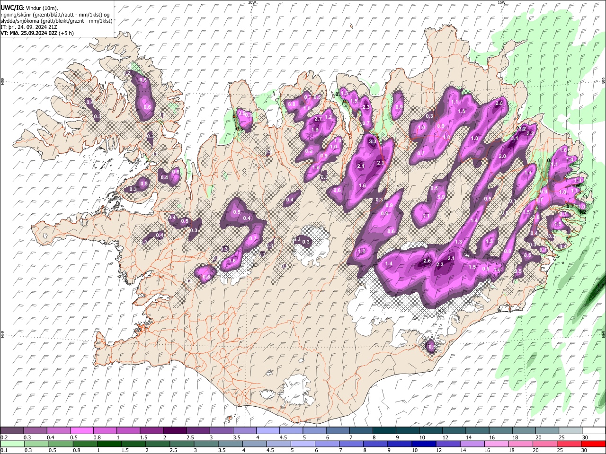606x454 pixels.
Task: Click the 'IT: þri. 24. 09. 2024 21Z' text
Action: coord(29,27)
